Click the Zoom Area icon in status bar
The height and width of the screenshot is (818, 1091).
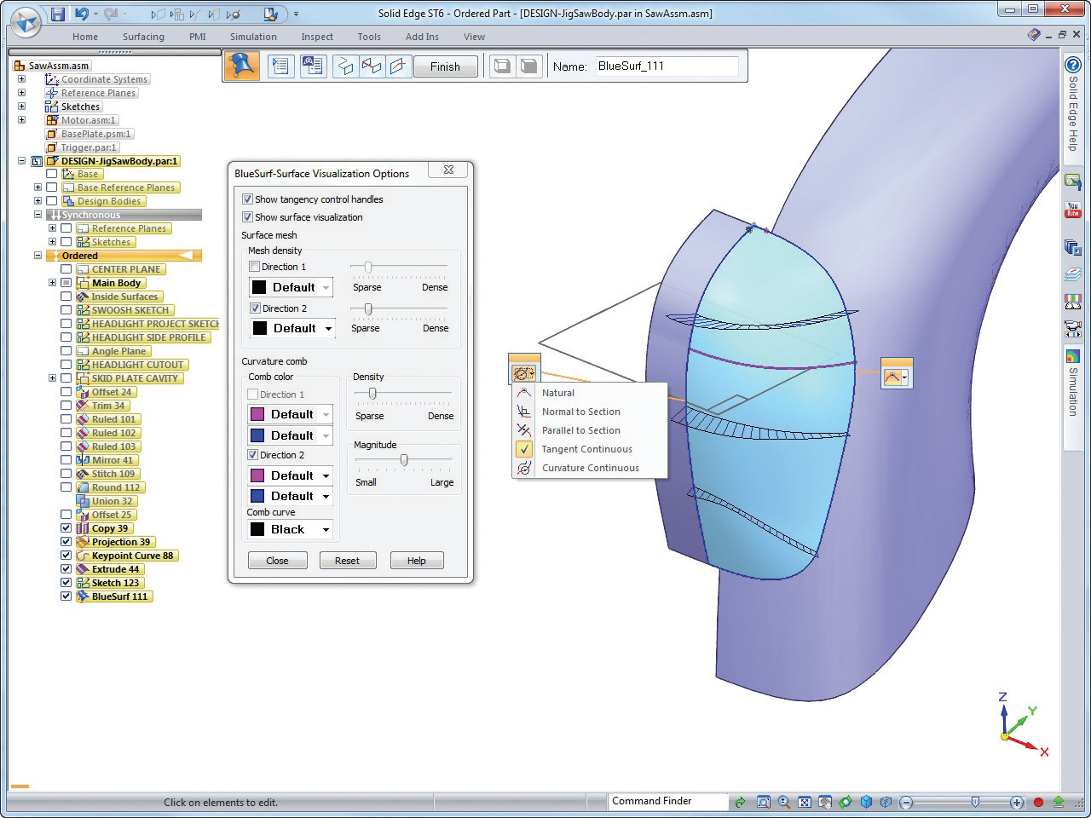click(x=764, y=802)
